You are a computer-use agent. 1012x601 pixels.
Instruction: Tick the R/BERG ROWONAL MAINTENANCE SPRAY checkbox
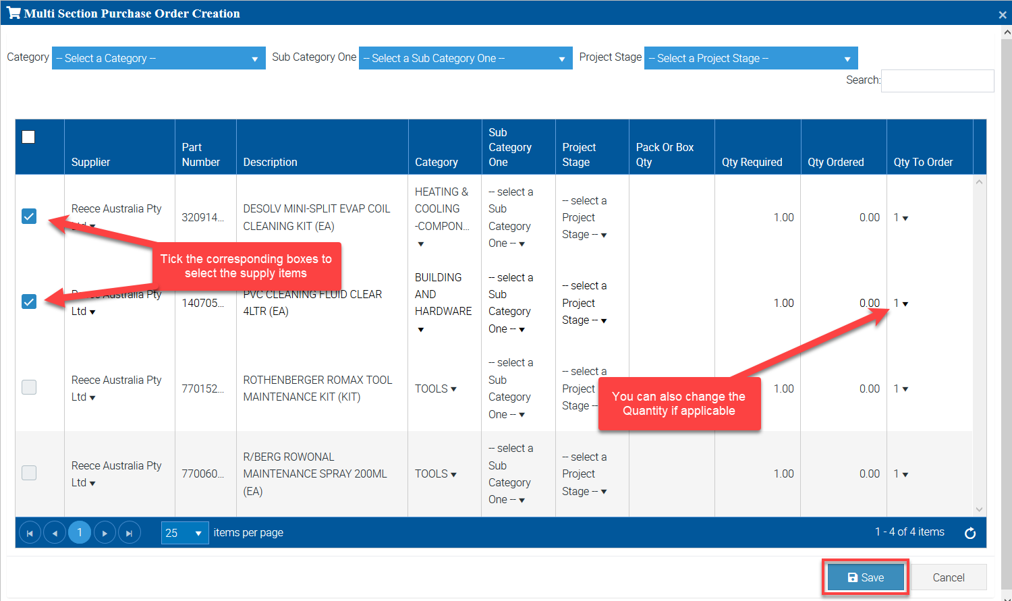click(29, 473)
